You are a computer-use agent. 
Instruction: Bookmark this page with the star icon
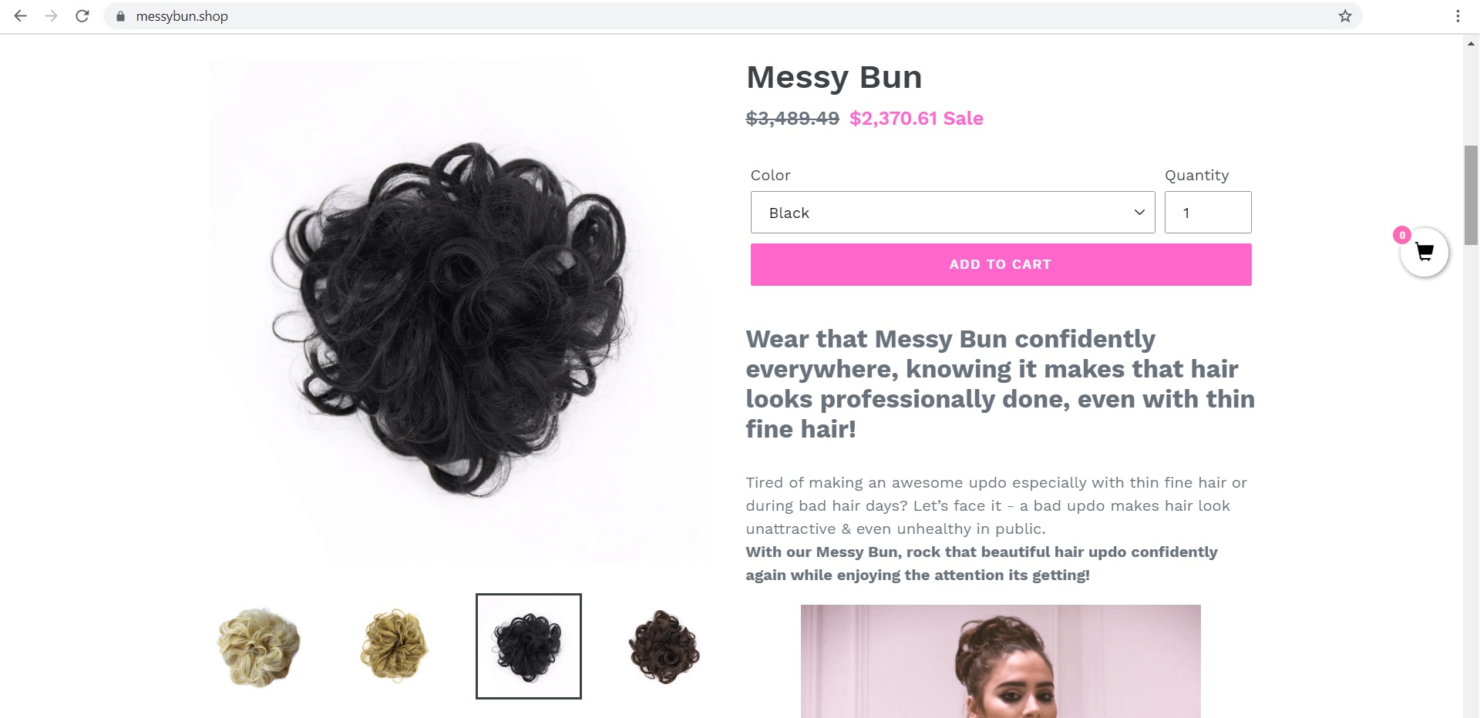coord(1345,16)
